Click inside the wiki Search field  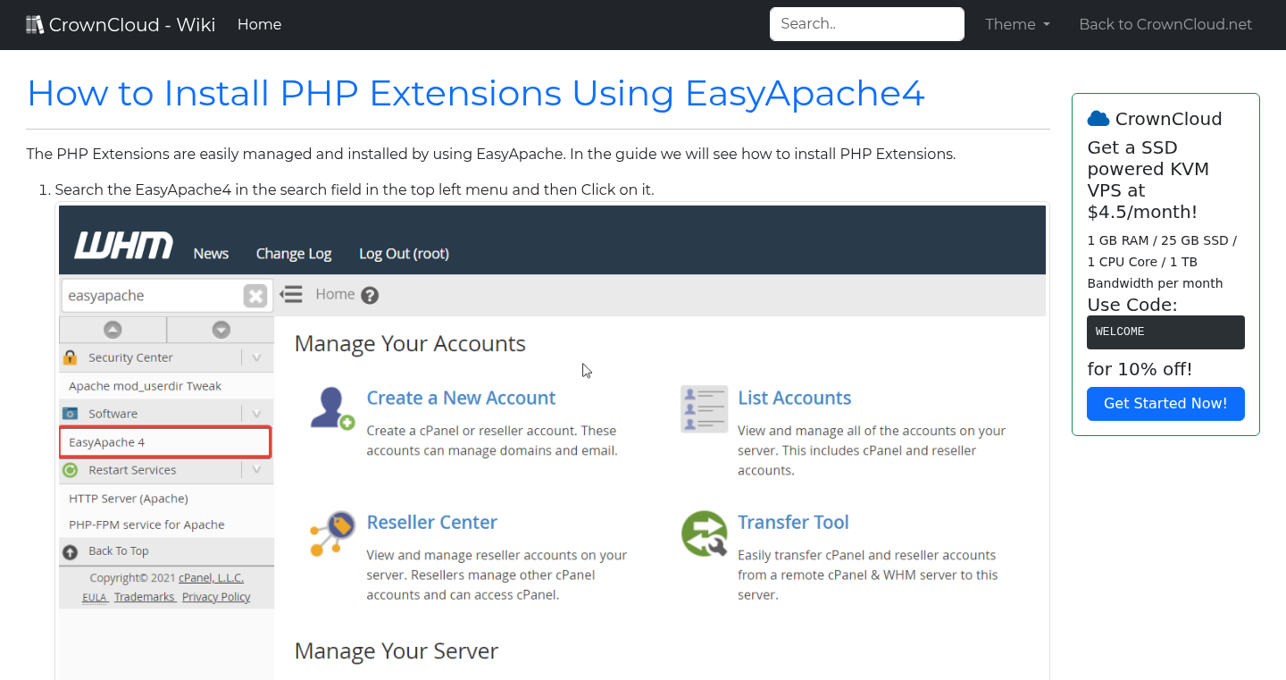(866, 23)
